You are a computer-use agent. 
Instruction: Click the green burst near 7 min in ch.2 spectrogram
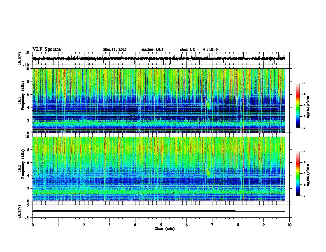click(x=208, y=173)
